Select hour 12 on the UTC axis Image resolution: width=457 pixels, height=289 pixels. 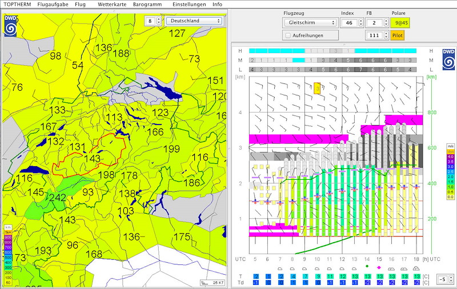342,259
